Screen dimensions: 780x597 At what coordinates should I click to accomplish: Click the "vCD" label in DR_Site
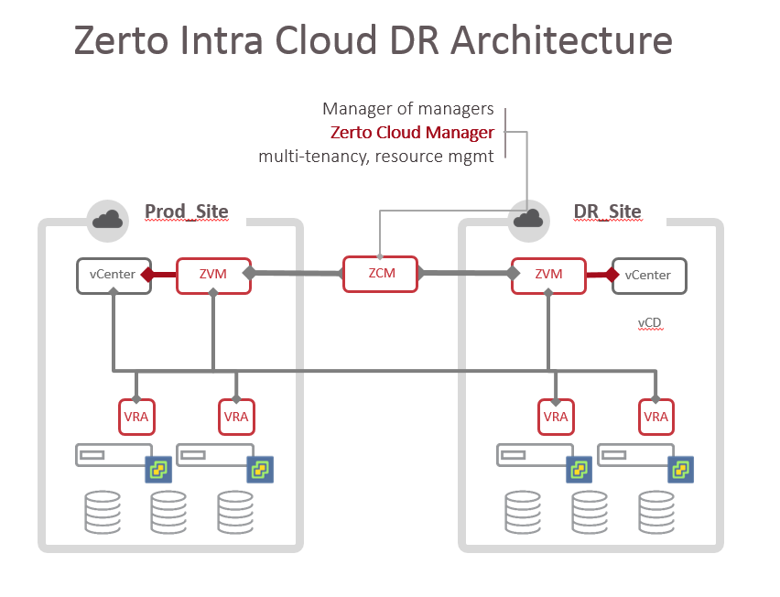[650, 323]
